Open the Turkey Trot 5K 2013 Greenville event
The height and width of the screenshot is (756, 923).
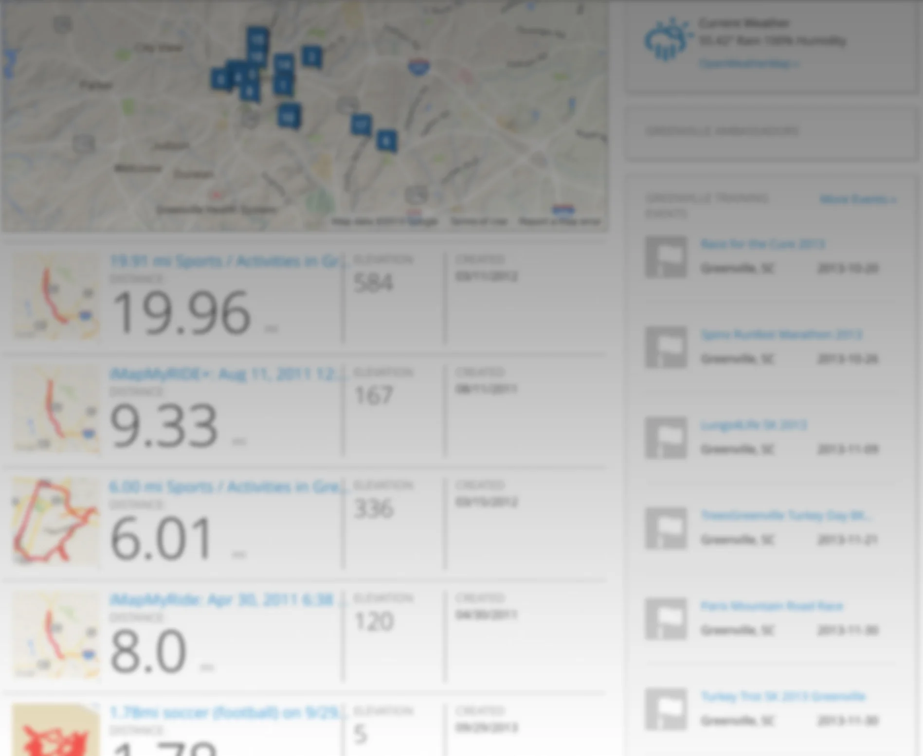(783, 696)
